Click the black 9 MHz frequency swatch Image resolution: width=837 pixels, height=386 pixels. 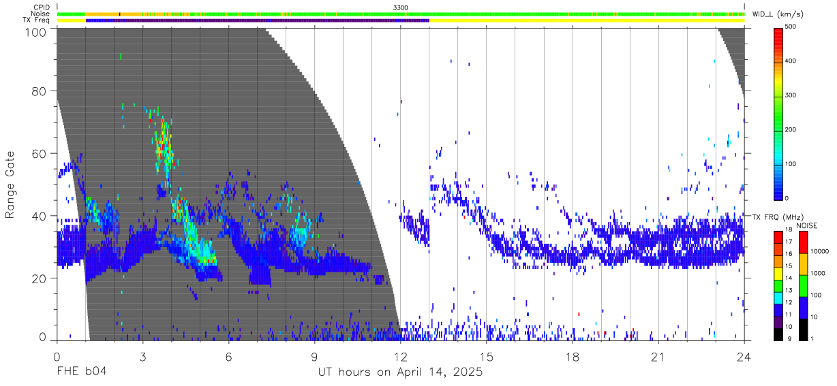[778, 334]
